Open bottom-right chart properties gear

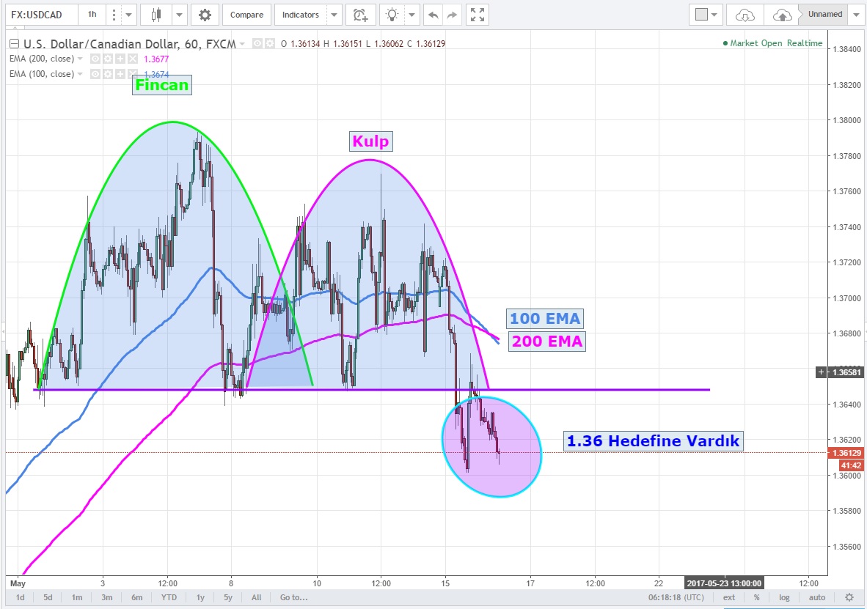(x=849, y=597)
